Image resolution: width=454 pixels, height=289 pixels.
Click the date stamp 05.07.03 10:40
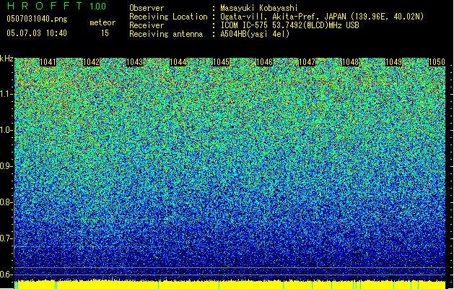click(37, 33)
